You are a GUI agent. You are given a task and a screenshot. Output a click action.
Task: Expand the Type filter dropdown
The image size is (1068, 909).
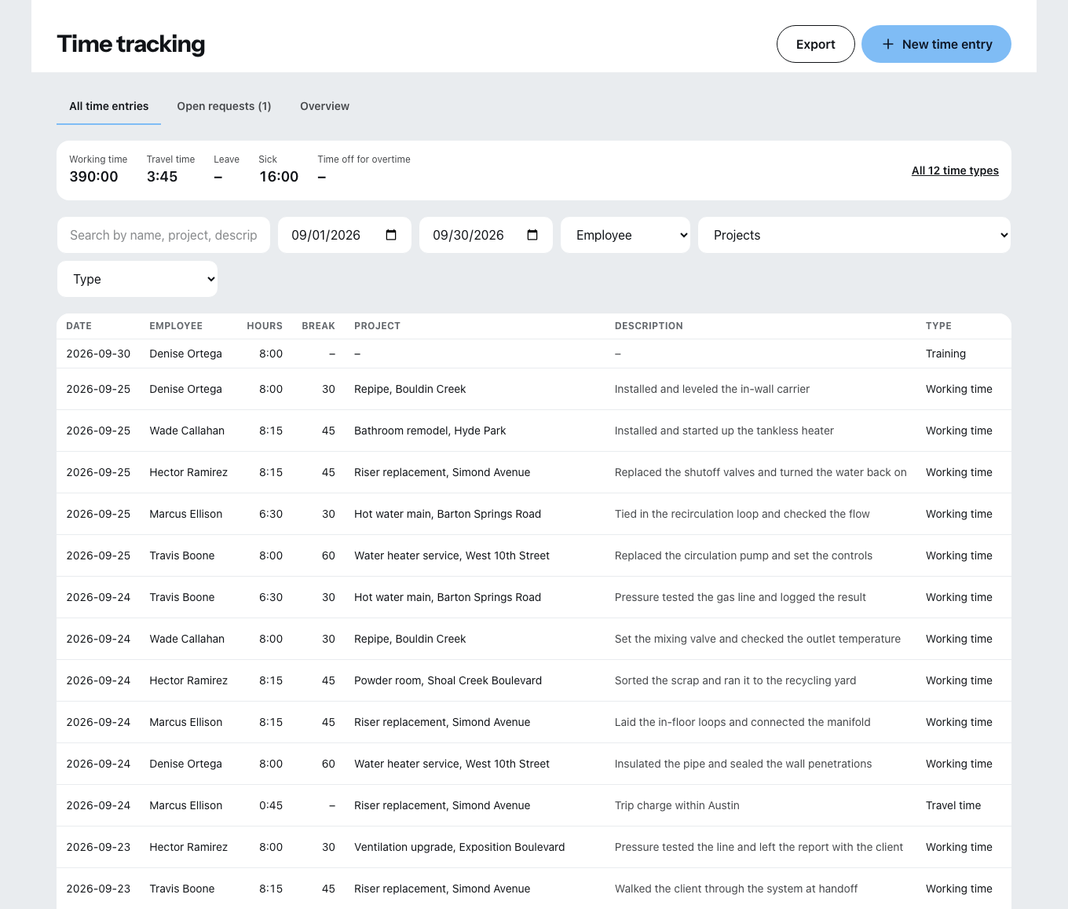137,279
